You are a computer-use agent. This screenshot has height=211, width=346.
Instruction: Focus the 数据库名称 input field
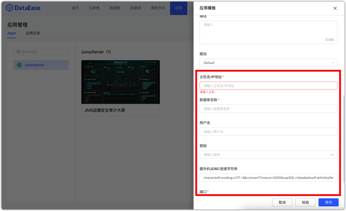(x=268, y=109)
